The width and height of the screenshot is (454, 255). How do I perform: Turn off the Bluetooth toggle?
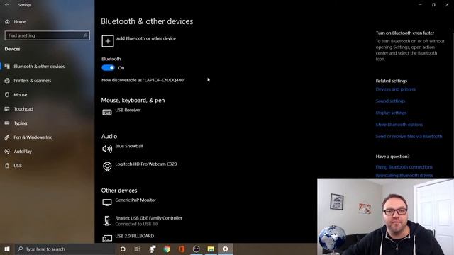[x=109, y=68]
